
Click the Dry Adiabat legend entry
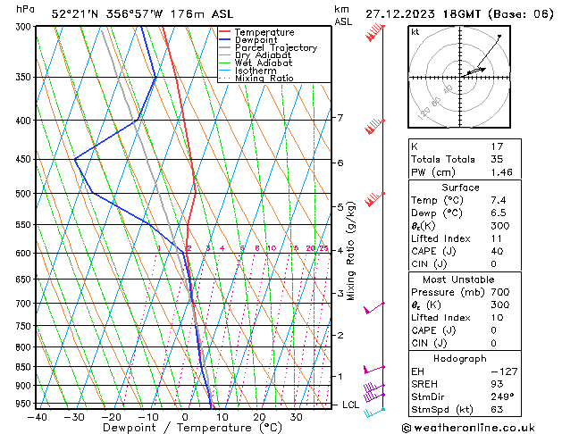tap(255, 55)
